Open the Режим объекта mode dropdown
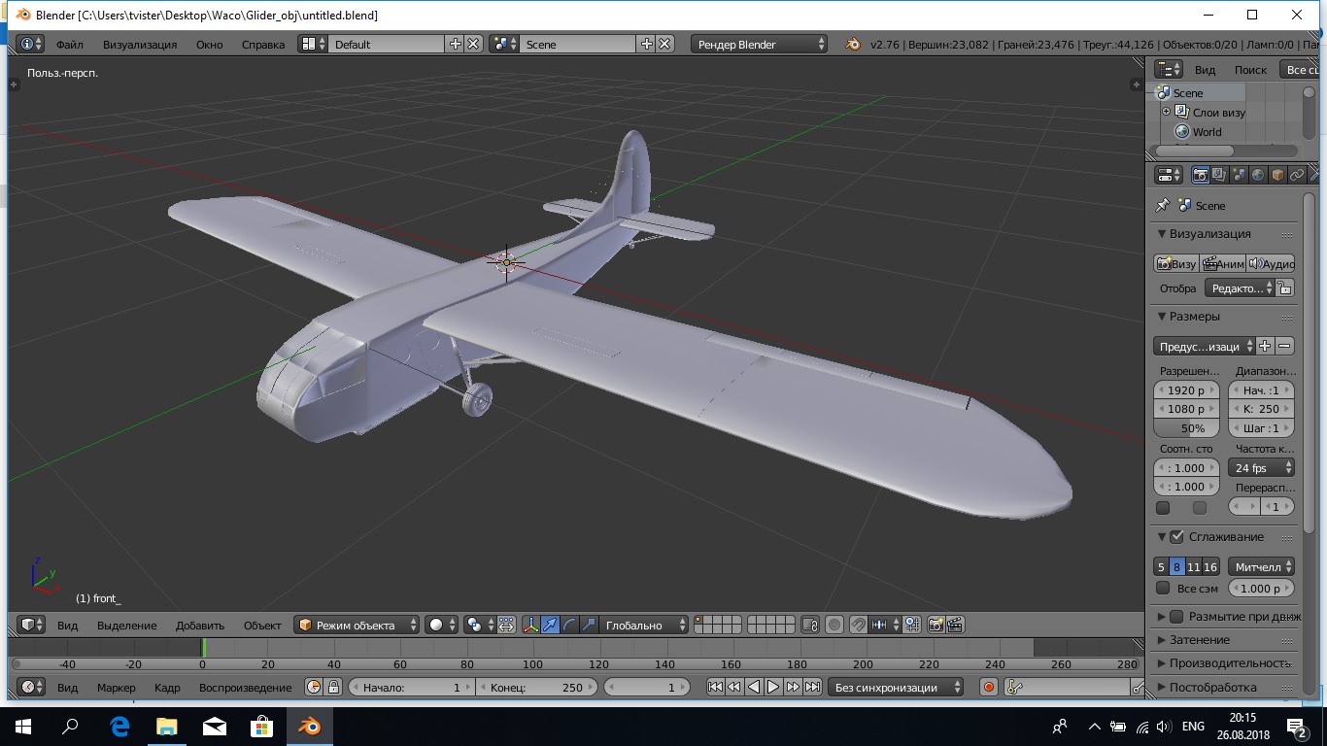 [x=357, y=625]
